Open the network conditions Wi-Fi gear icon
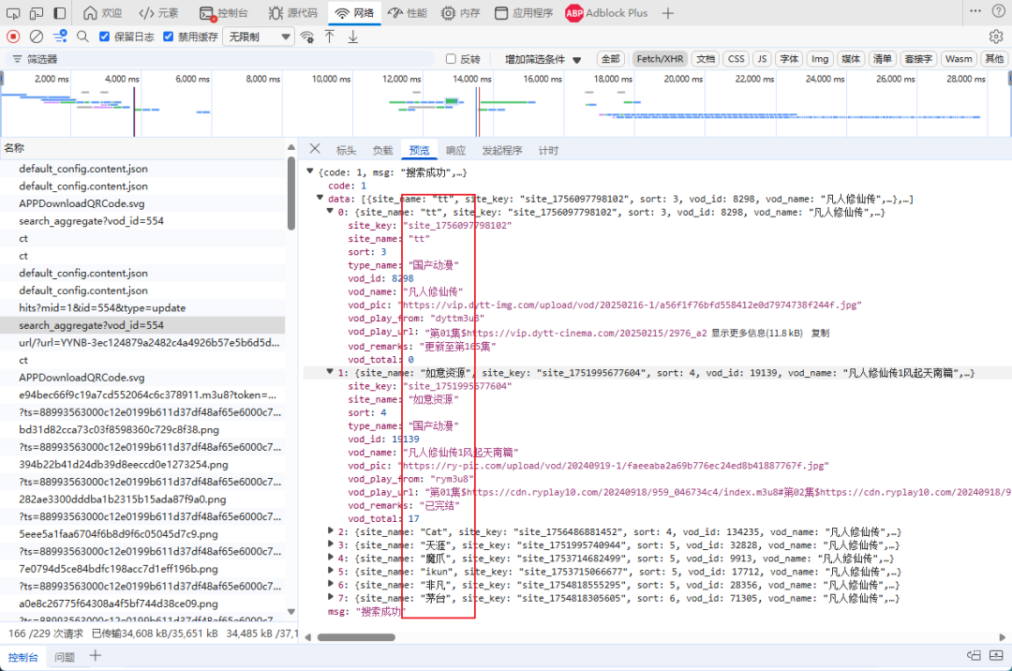Screen dimensions: 1012x671 coord(306,37)
